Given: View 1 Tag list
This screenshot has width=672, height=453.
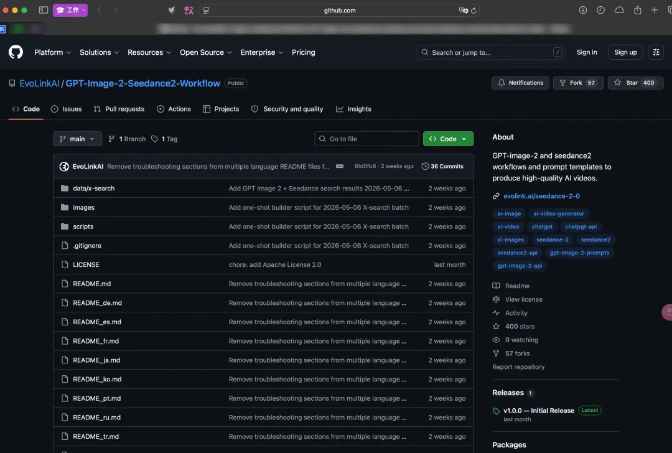Looking at the screenshot, I should click(x=164, y=139).
